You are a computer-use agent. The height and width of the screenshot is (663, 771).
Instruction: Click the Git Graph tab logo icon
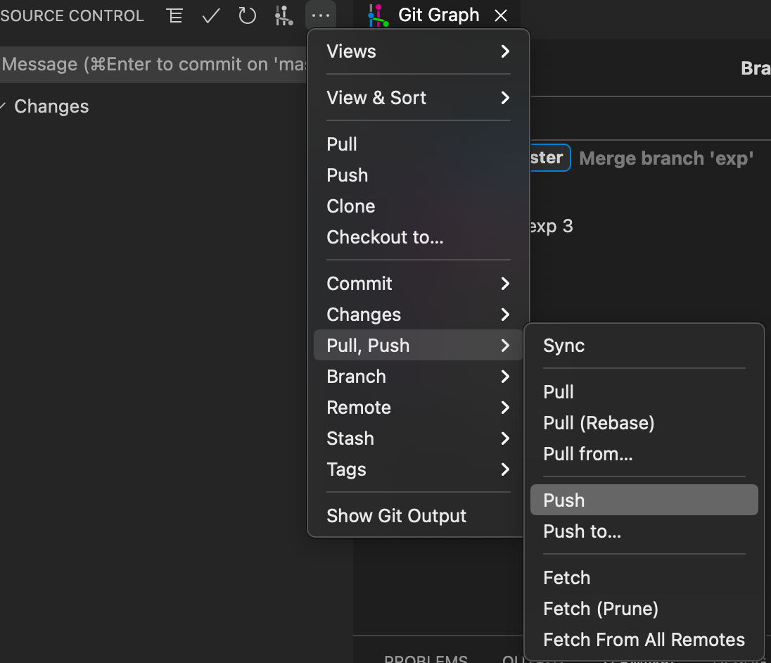[x=378, y=15]
